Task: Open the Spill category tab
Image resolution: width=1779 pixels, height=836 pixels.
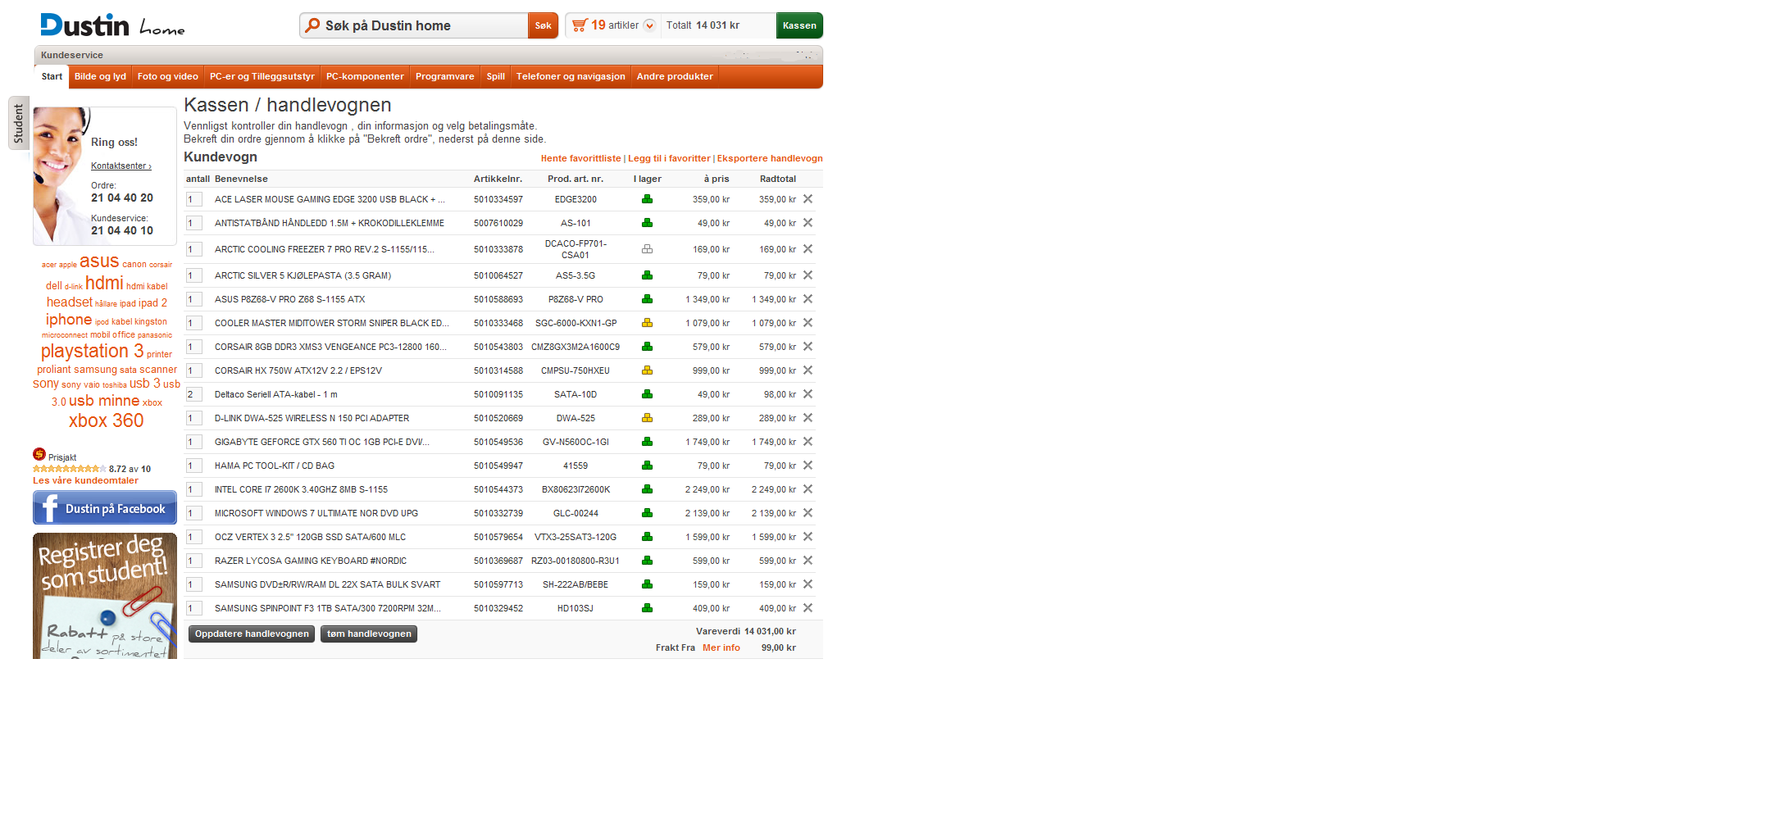Action: (x=496, y=76)
